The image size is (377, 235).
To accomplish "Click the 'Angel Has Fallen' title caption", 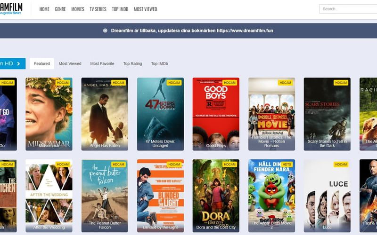I will pyautogui.click(x=105, y=146).
